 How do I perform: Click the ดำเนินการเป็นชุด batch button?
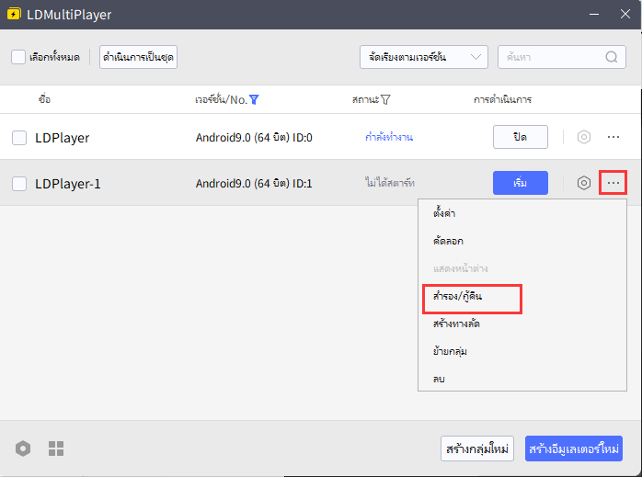click(x=138, y=57)
